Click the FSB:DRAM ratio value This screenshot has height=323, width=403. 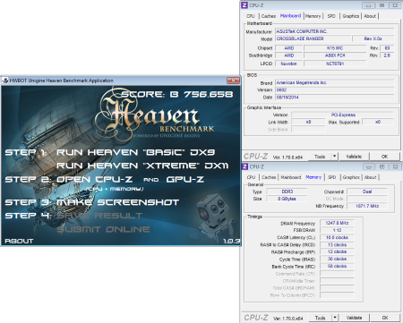[x=337, y=230]
